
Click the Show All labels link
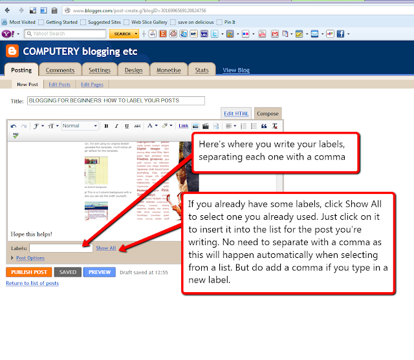[x=106, y=248]
